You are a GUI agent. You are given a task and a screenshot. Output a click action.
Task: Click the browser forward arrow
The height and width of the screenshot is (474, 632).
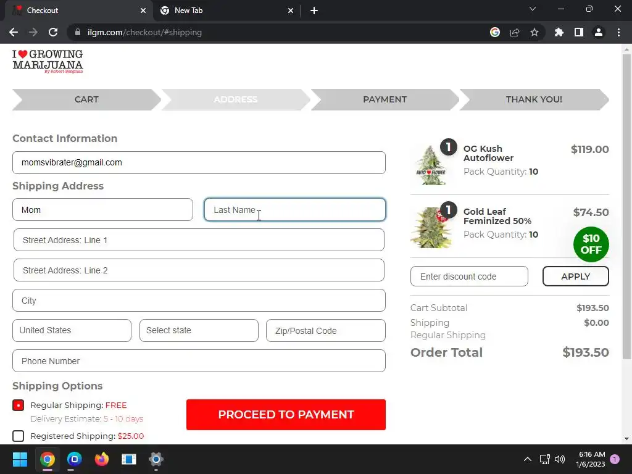pyautogui.click(x=33, y=32)
